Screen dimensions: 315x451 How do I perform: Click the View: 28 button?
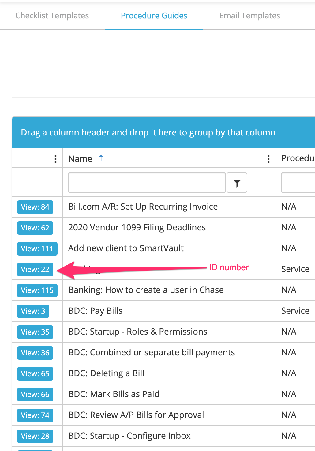click(35, 436)
